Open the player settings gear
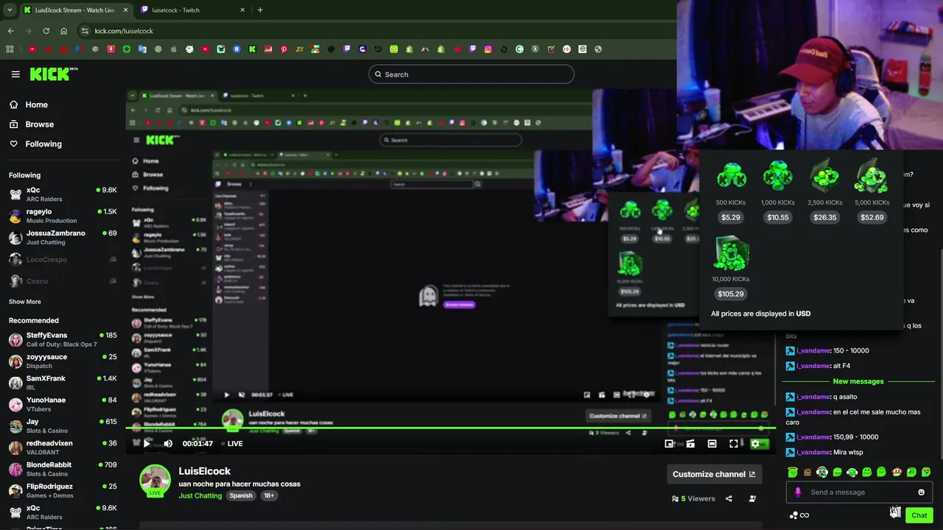Viewport: 943px width, 530px height. (755, 443)
